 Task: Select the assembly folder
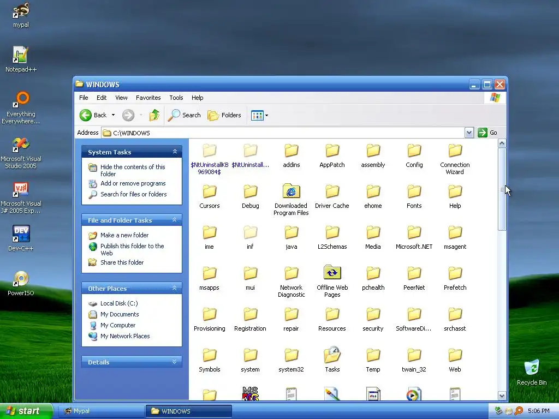tap(373, 155)
